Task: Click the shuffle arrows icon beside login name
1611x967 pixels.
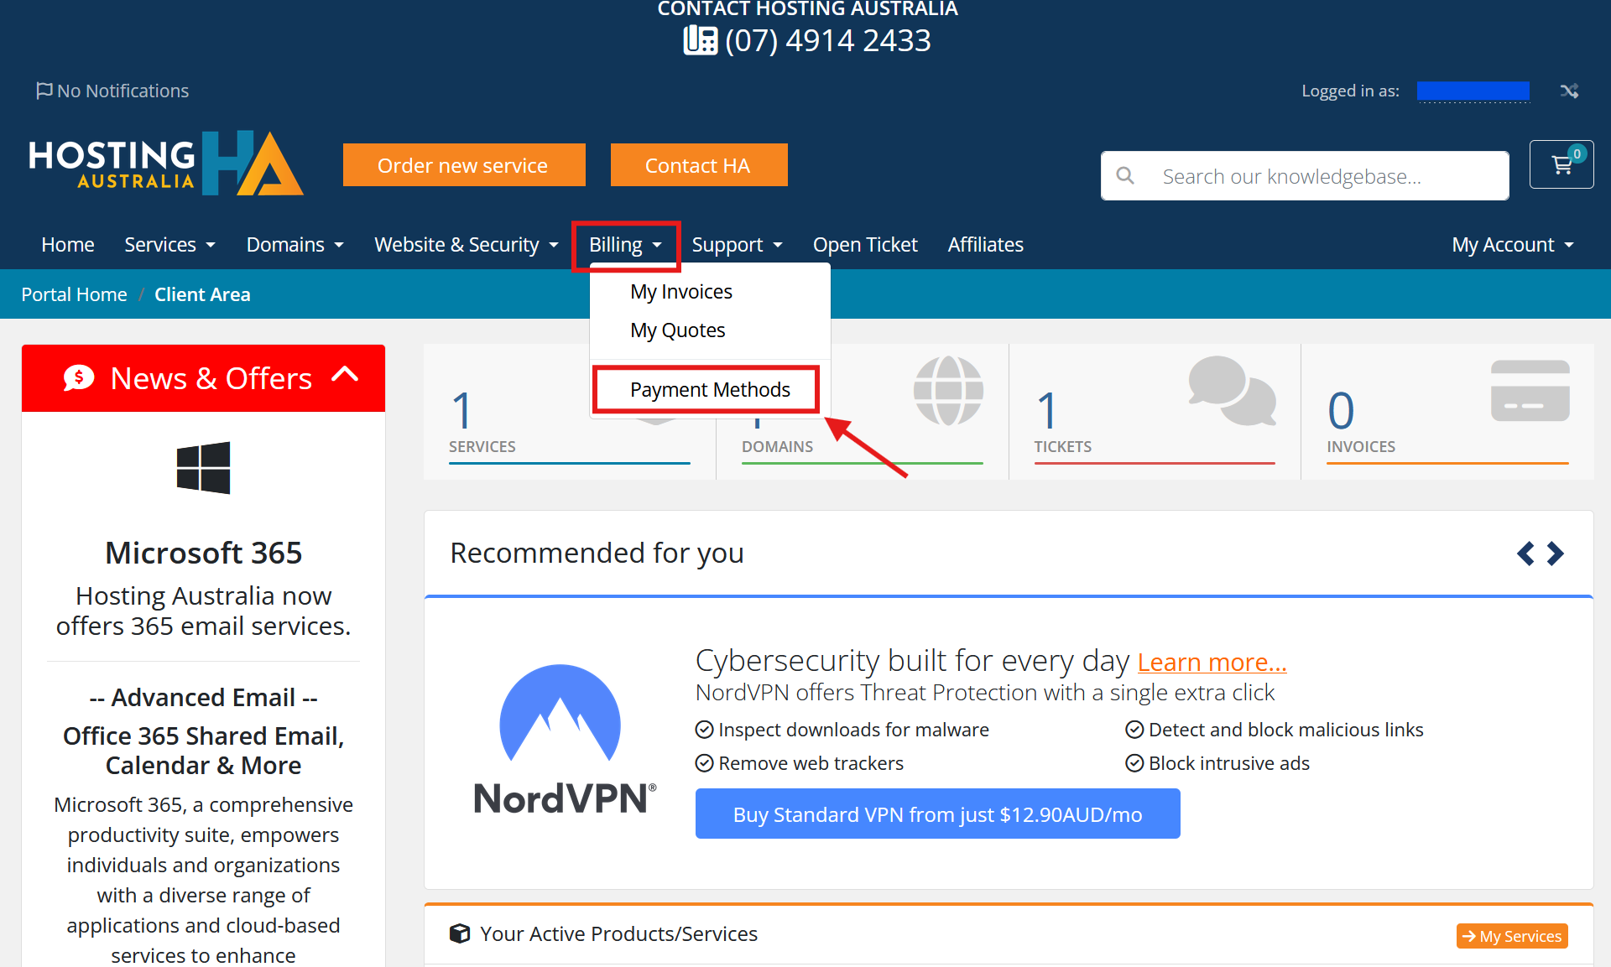Action: 1569,91
